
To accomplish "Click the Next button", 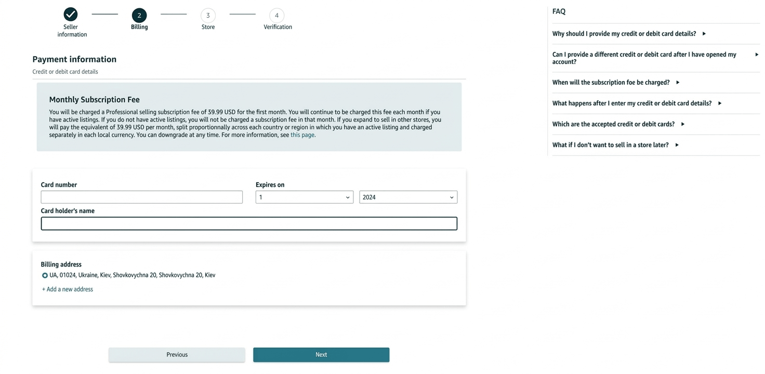I will (321, 354).
